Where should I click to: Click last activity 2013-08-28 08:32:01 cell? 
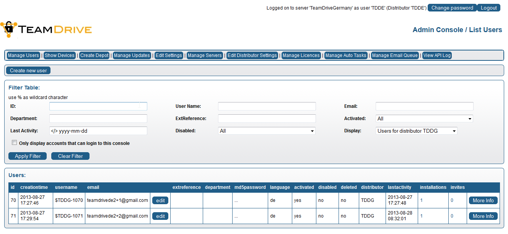point(402,216)
